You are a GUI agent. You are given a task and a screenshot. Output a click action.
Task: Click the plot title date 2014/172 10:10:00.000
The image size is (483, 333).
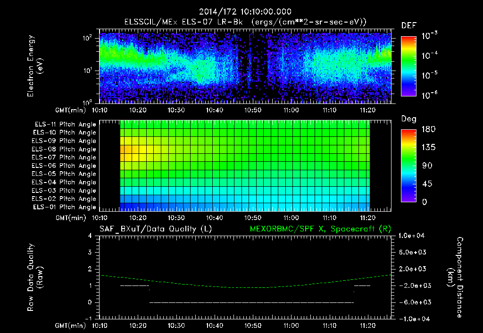click(245, 12)
